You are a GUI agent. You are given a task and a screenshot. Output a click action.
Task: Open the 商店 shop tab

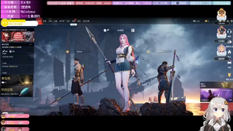(x=79, y=21)
